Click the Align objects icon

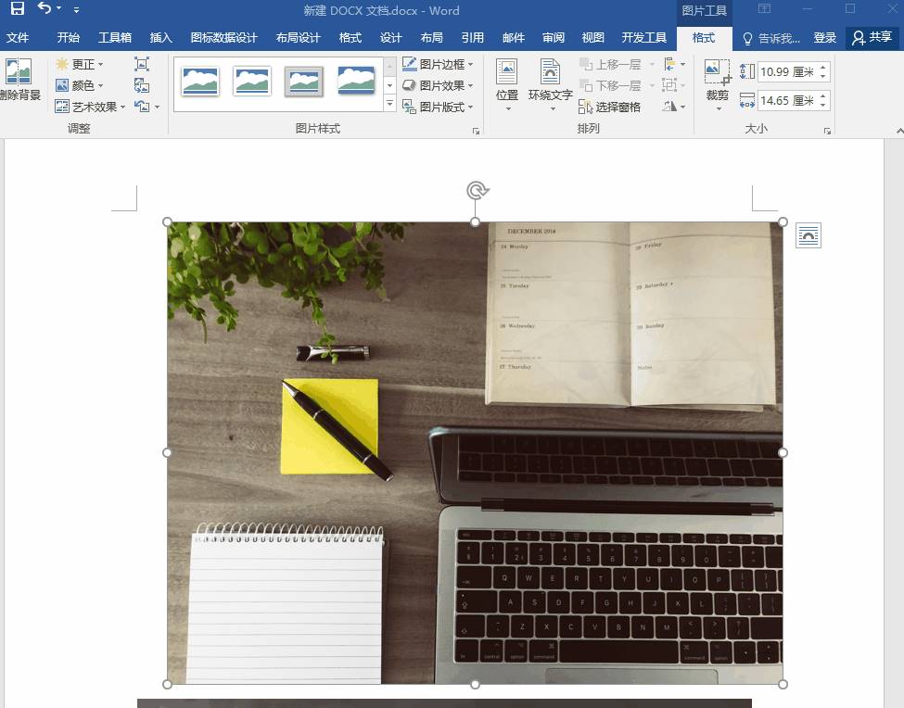(670, 64)
